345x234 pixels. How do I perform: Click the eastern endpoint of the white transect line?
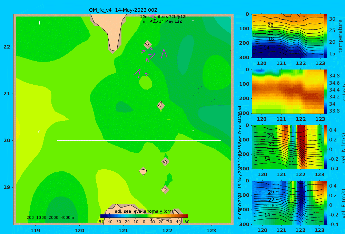click(x=220, y=140)
